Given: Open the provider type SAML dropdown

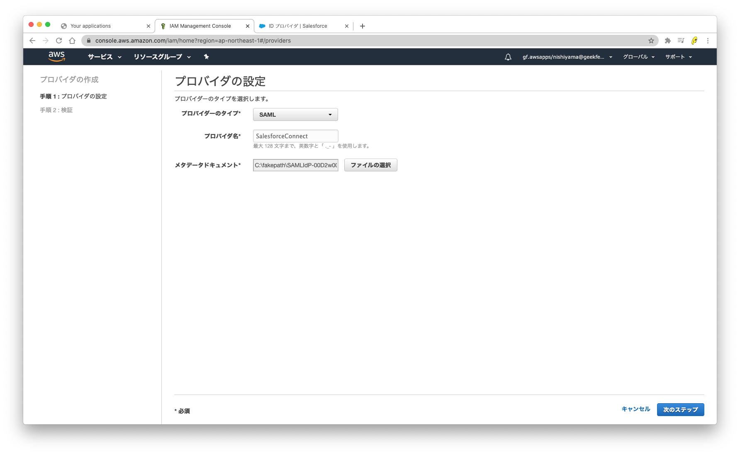Looking at the screenshot, I should pos(295,115).
